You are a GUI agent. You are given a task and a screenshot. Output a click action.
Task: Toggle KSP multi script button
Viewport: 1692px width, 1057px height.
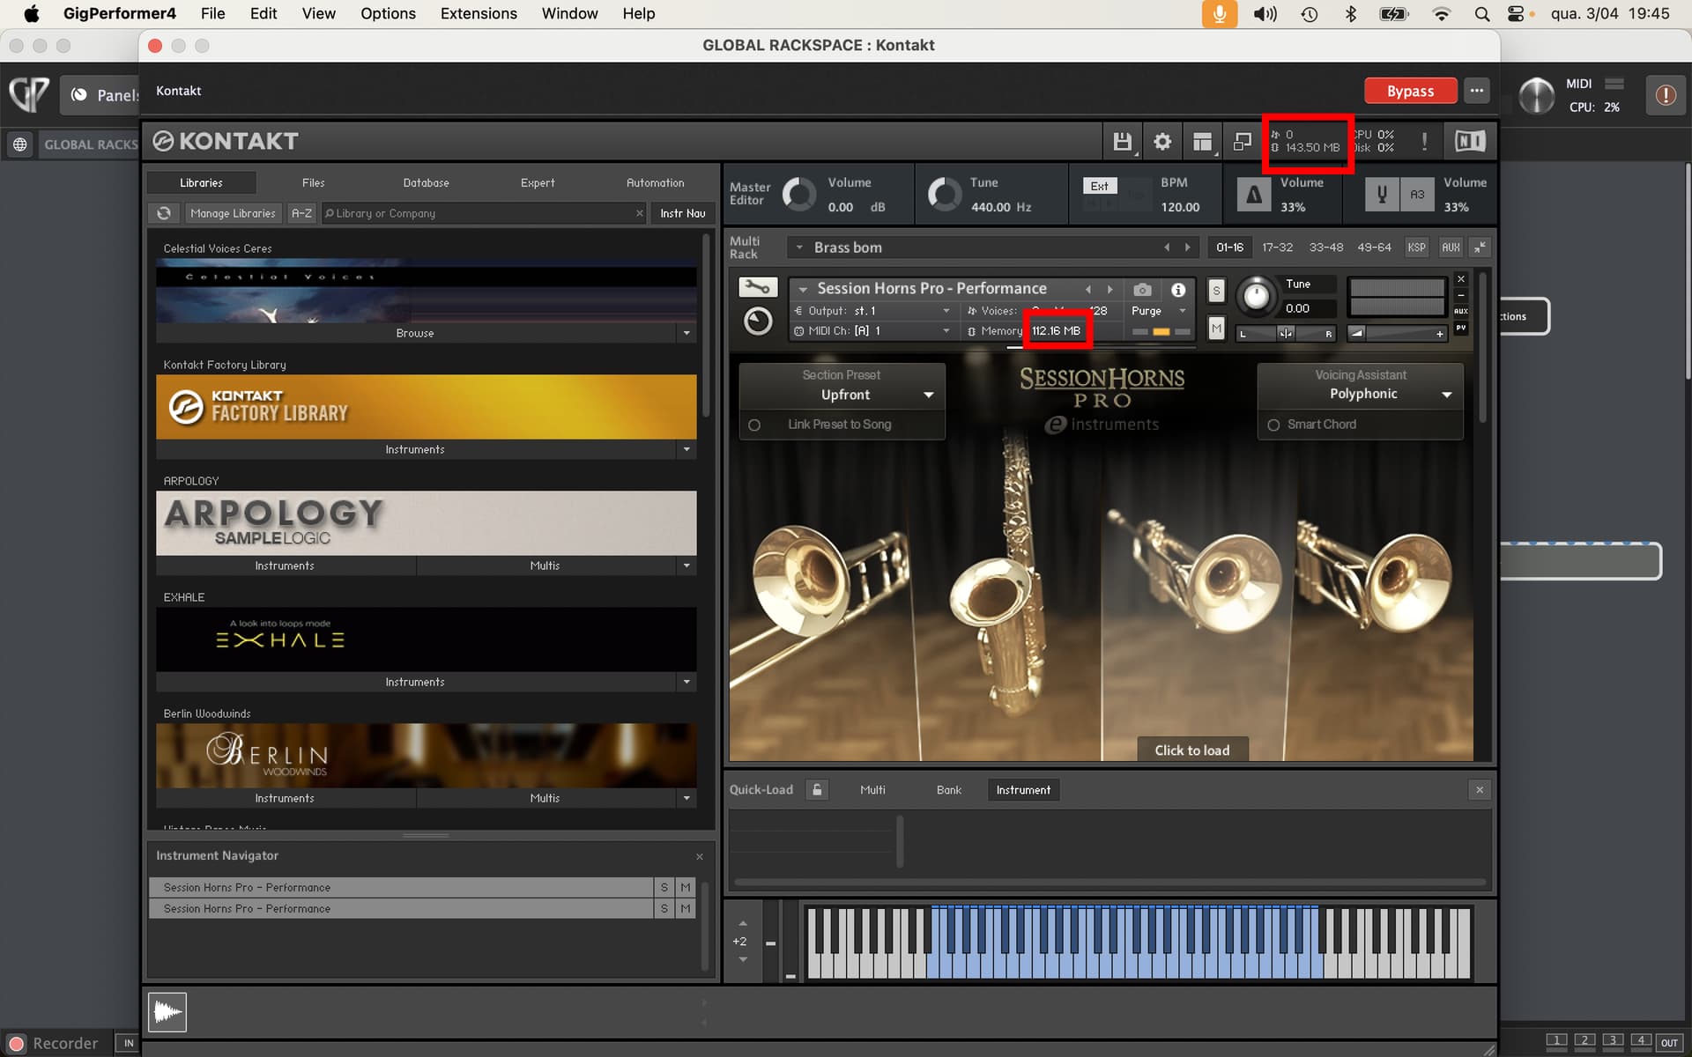1416,248
